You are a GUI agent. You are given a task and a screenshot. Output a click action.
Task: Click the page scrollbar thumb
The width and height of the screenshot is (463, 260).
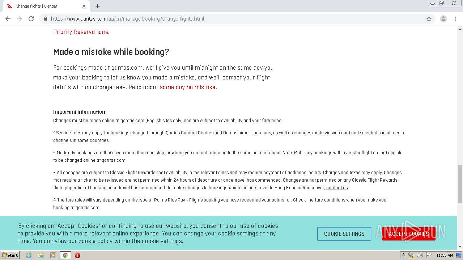(x=460, y=184)
